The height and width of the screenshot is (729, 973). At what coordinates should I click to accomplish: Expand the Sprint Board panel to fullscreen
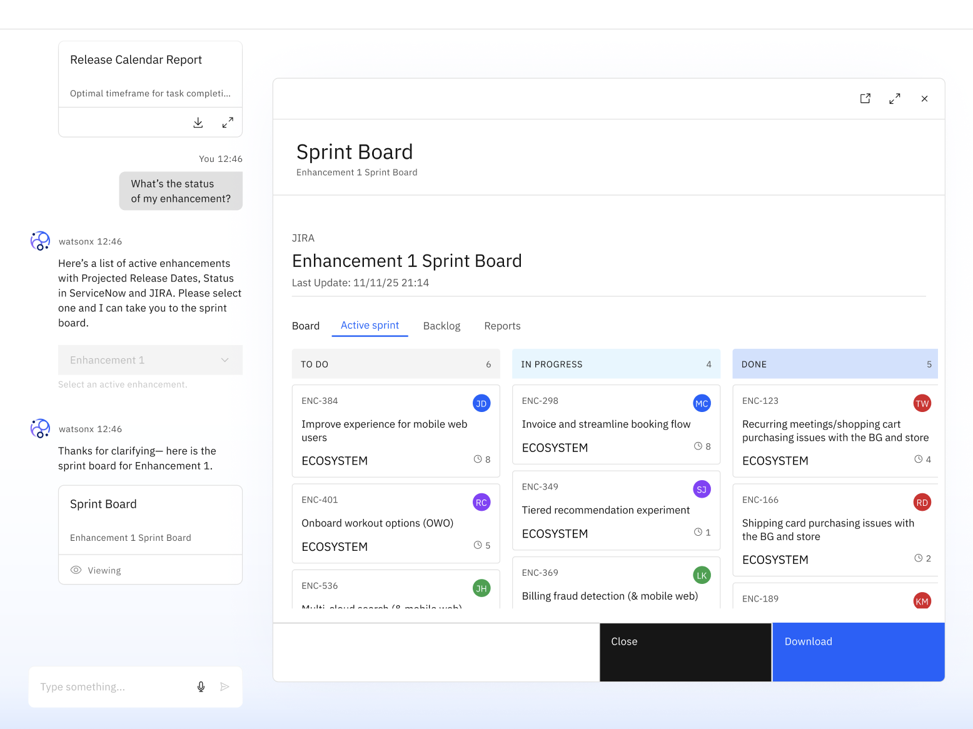tap(895, 99)
